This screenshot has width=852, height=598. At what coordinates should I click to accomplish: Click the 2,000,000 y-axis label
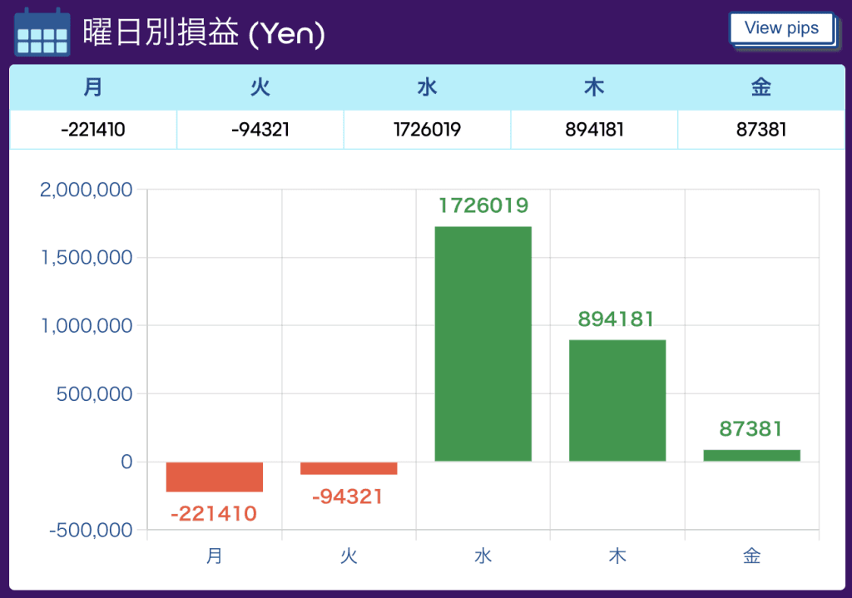(86, 190)
